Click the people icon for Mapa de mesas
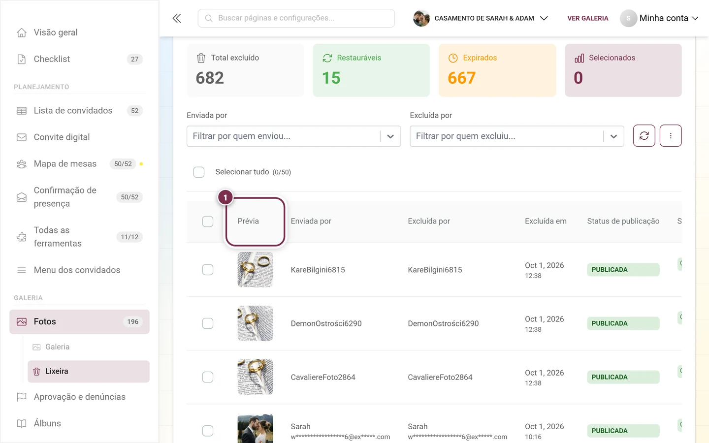 click(22, 164)
